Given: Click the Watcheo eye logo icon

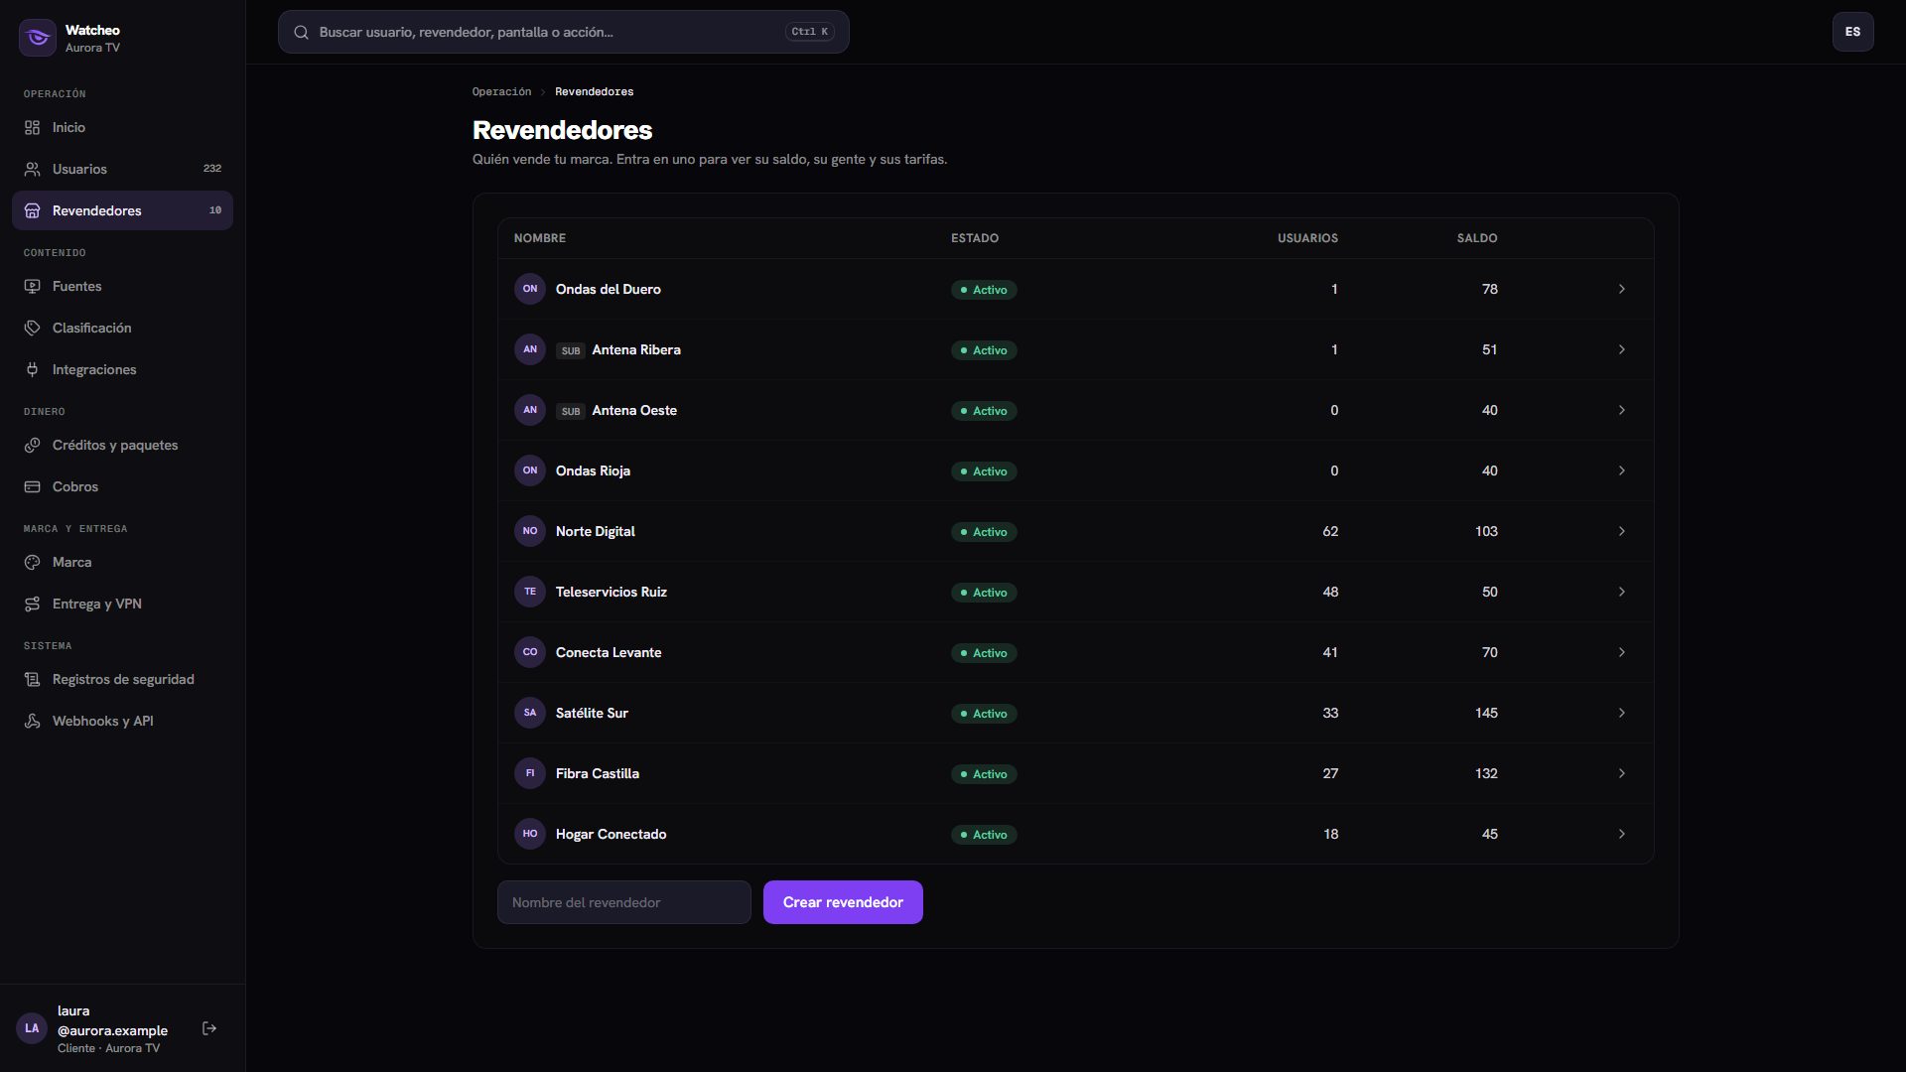Looking at the screenshot, I should coord(38,38).
